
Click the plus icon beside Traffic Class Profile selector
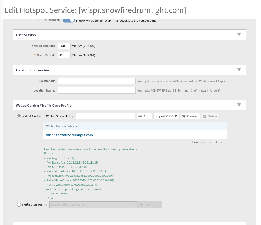142,205
